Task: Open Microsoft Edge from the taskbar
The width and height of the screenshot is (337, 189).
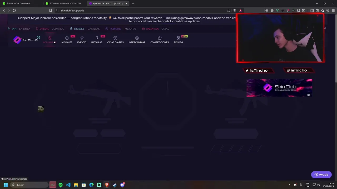Action: pos(91,185)
